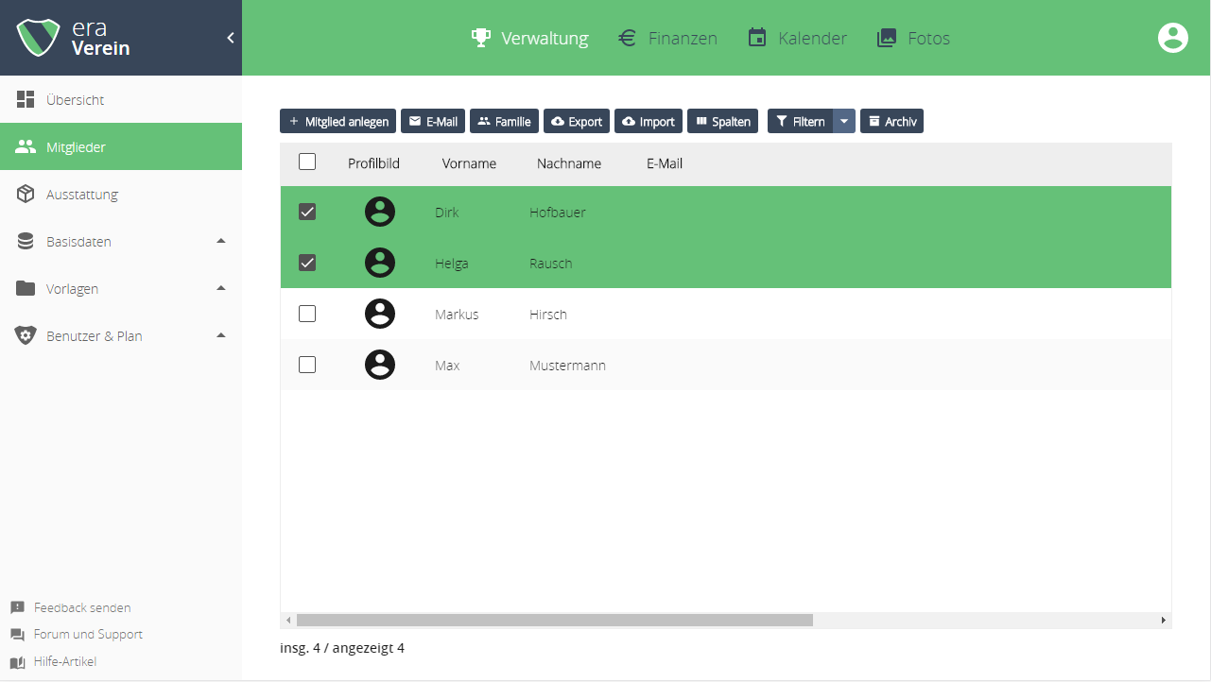Click the Finanzen euro icon

pos(627,38)
